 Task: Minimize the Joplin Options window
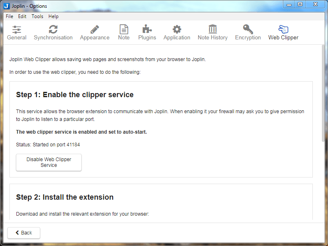[289, 4]
